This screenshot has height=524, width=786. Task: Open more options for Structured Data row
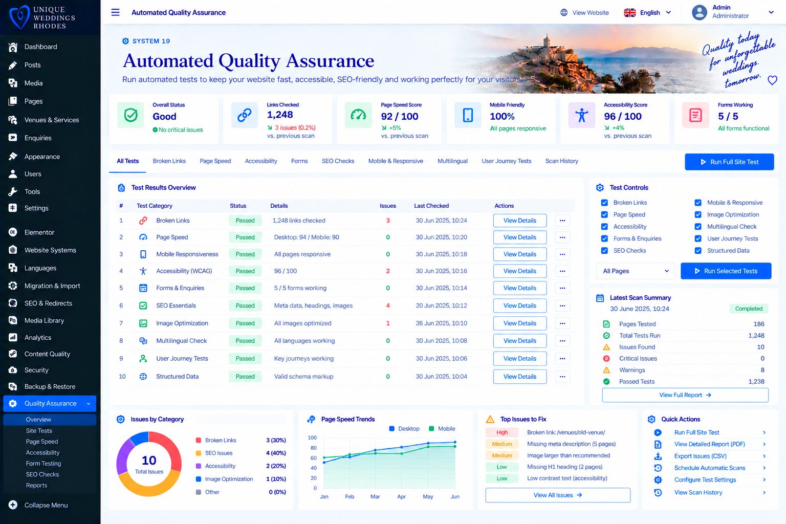point(562,377)
